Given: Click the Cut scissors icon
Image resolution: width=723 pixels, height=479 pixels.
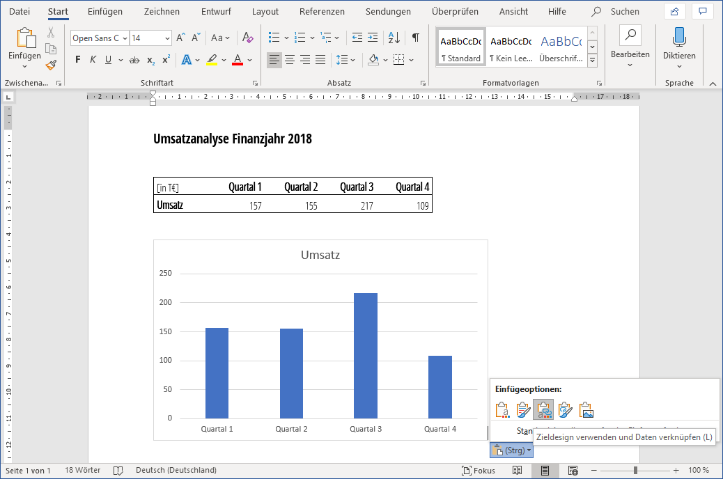Looking at the screenshot, I should coord(51,32).
